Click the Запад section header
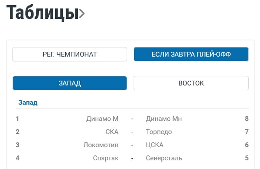This screenshot has width=260, height=169. point(28,103)
